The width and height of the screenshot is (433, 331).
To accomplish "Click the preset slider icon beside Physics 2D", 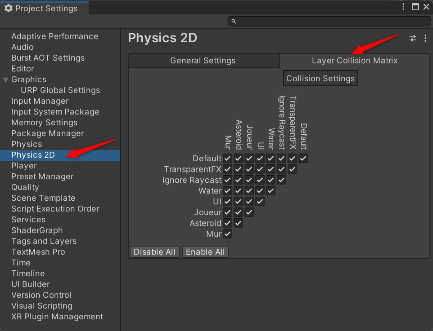I will [x=412, y=38].
